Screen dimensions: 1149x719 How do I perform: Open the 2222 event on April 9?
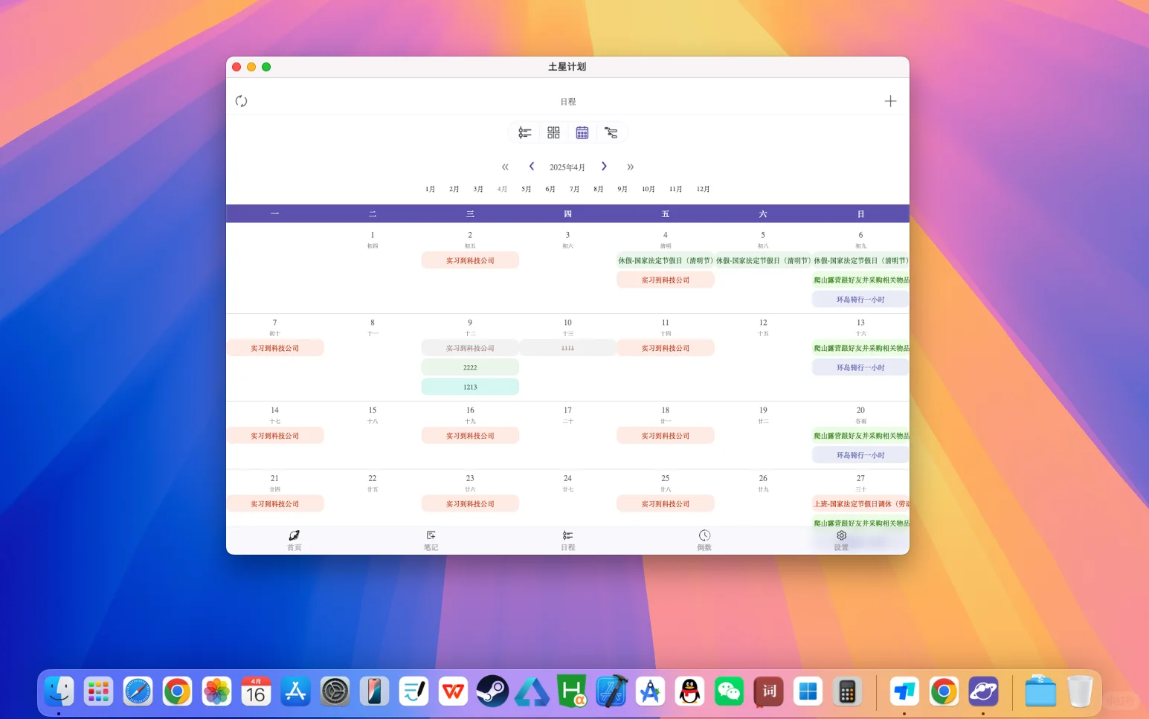[470, 367]
